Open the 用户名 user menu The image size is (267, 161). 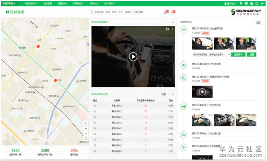click(x=231, y=4)
